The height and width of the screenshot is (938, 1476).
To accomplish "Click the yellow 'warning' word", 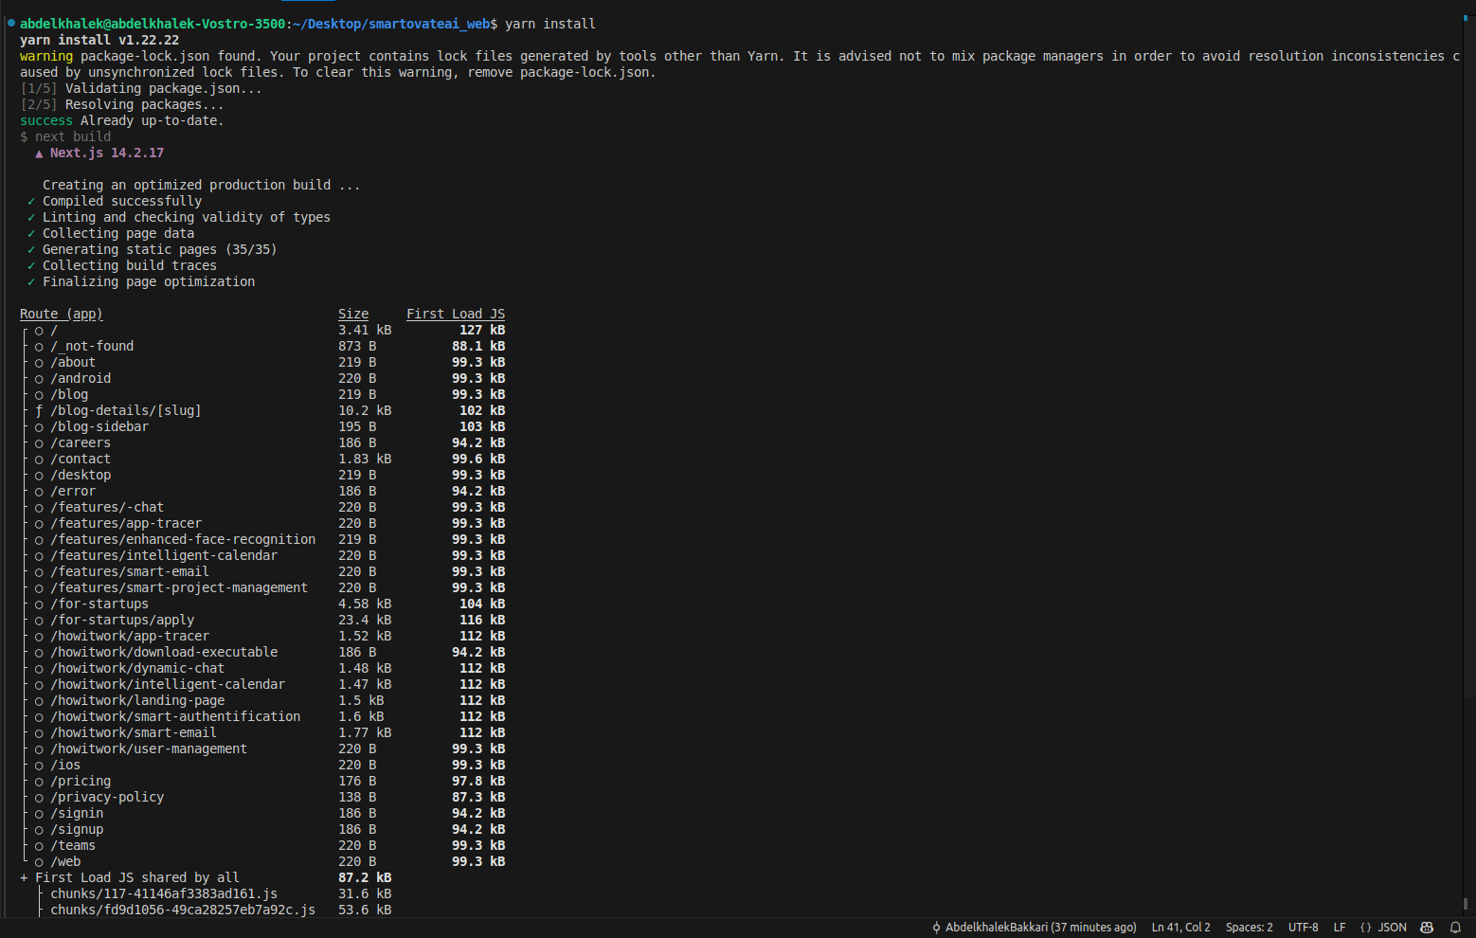I will point(46,56).
